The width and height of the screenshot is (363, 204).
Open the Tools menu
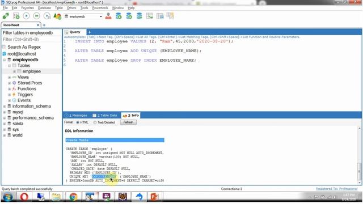pyautogui.click(x=84, y=8)
